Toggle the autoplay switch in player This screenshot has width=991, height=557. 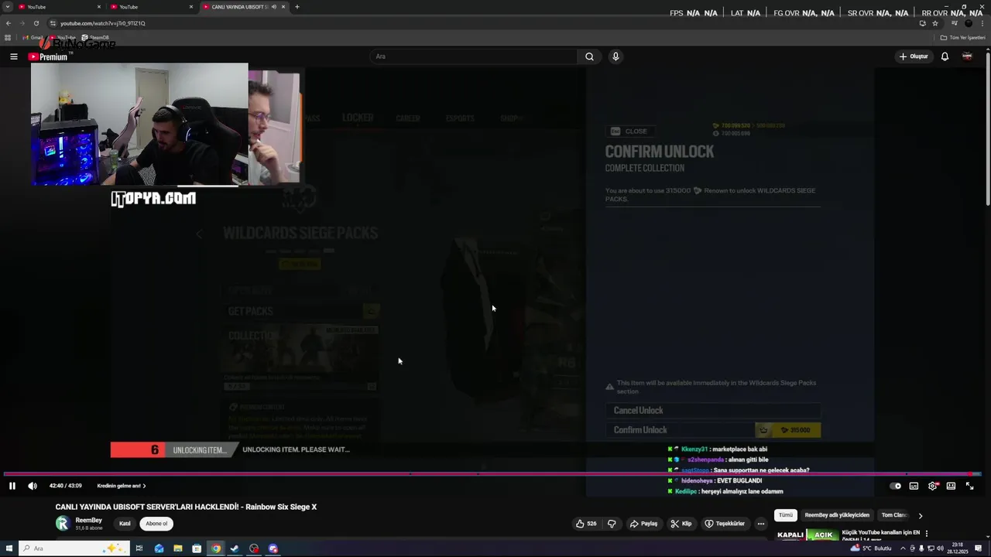[x=896, y=486]
